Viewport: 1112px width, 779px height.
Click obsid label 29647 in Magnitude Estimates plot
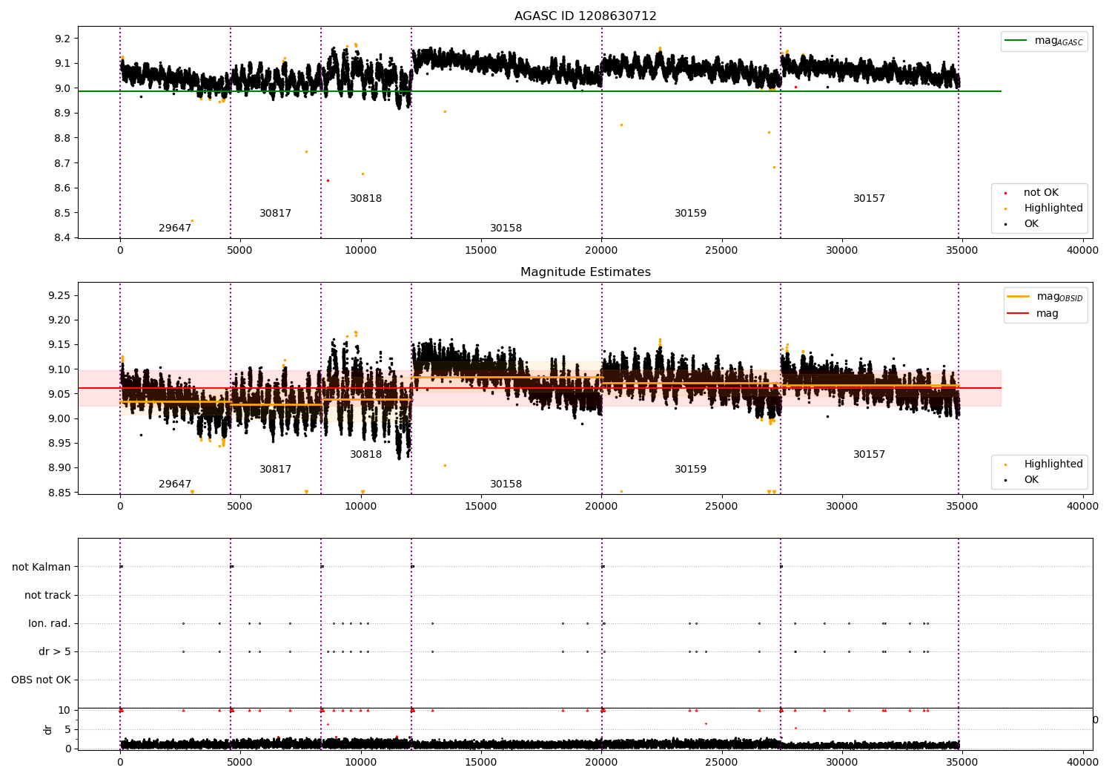point(175,484)
